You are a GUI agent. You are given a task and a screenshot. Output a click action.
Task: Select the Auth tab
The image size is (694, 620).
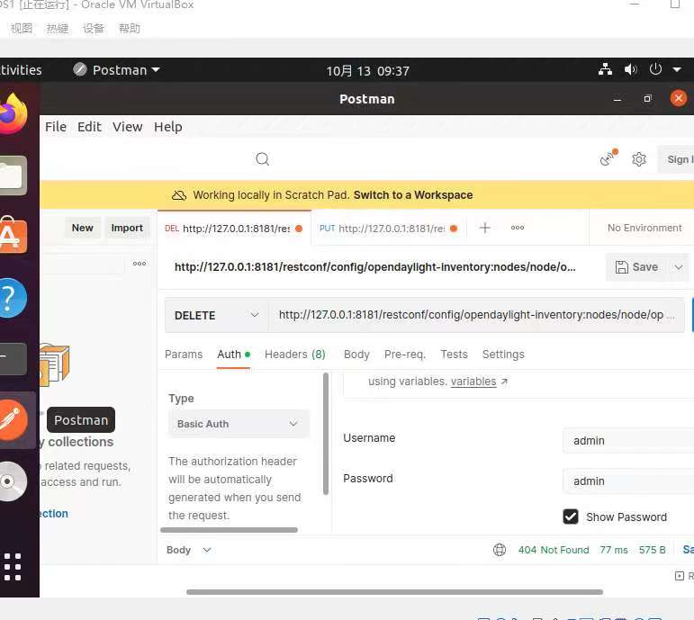pos(234,354)
